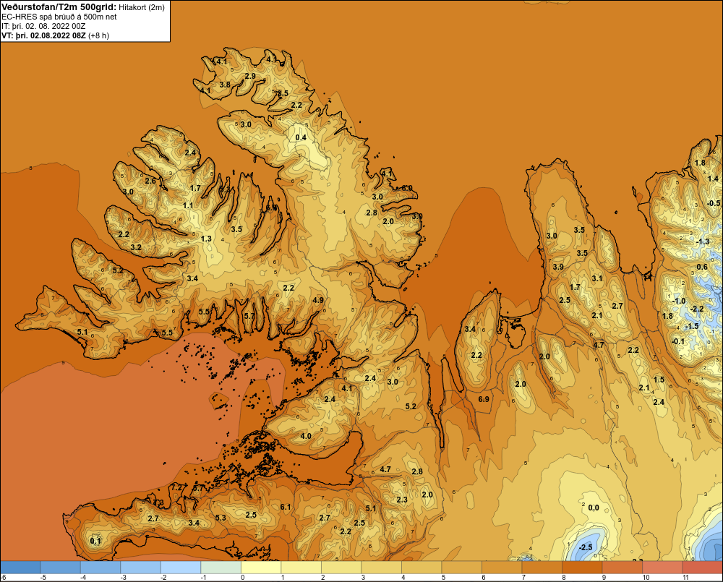Image resolution: width=723 pixels, height=582 pixels.
Task: Select the 'EC-HRES spá brúuð á 500m net' line
Action: click(59, 17)
